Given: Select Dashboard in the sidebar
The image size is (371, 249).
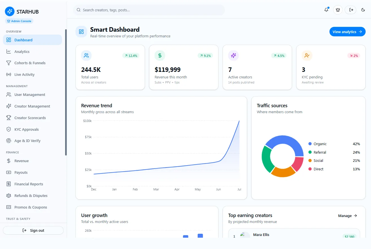Looking at the screenshot, I should tap(32, 40).
